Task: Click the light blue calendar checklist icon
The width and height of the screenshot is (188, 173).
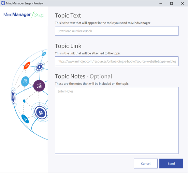Action: (25, 81)
